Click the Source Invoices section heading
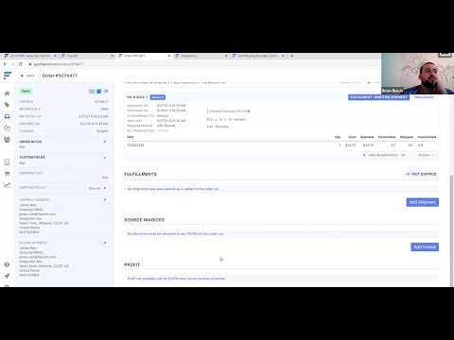Image resolution: width=454 pixels, height=340 pixels. [144, 220]
